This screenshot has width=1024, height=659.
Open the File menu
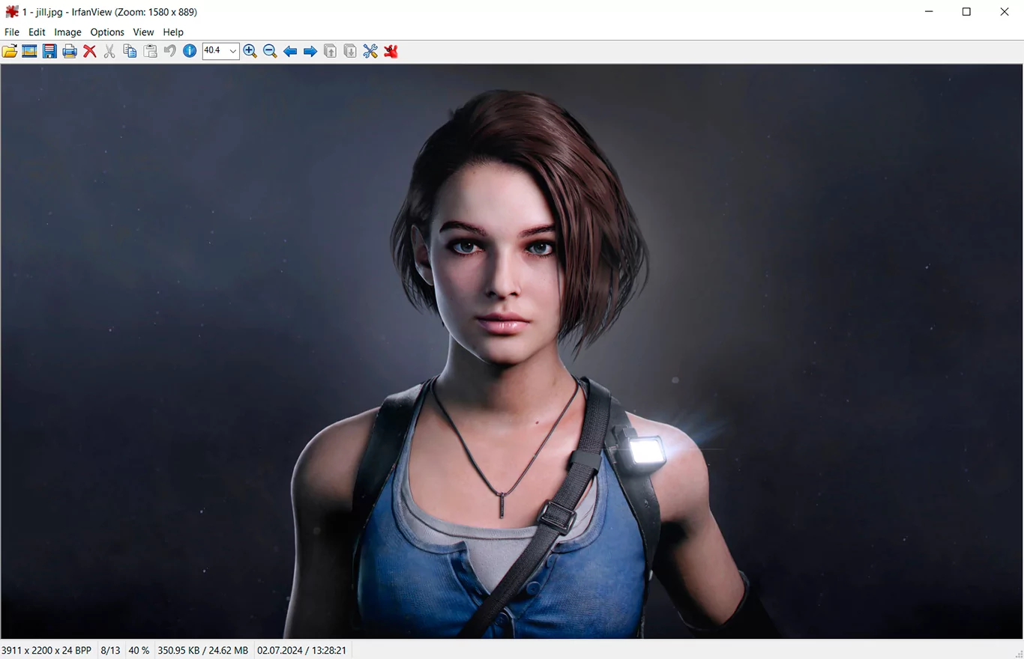(12, 32)
